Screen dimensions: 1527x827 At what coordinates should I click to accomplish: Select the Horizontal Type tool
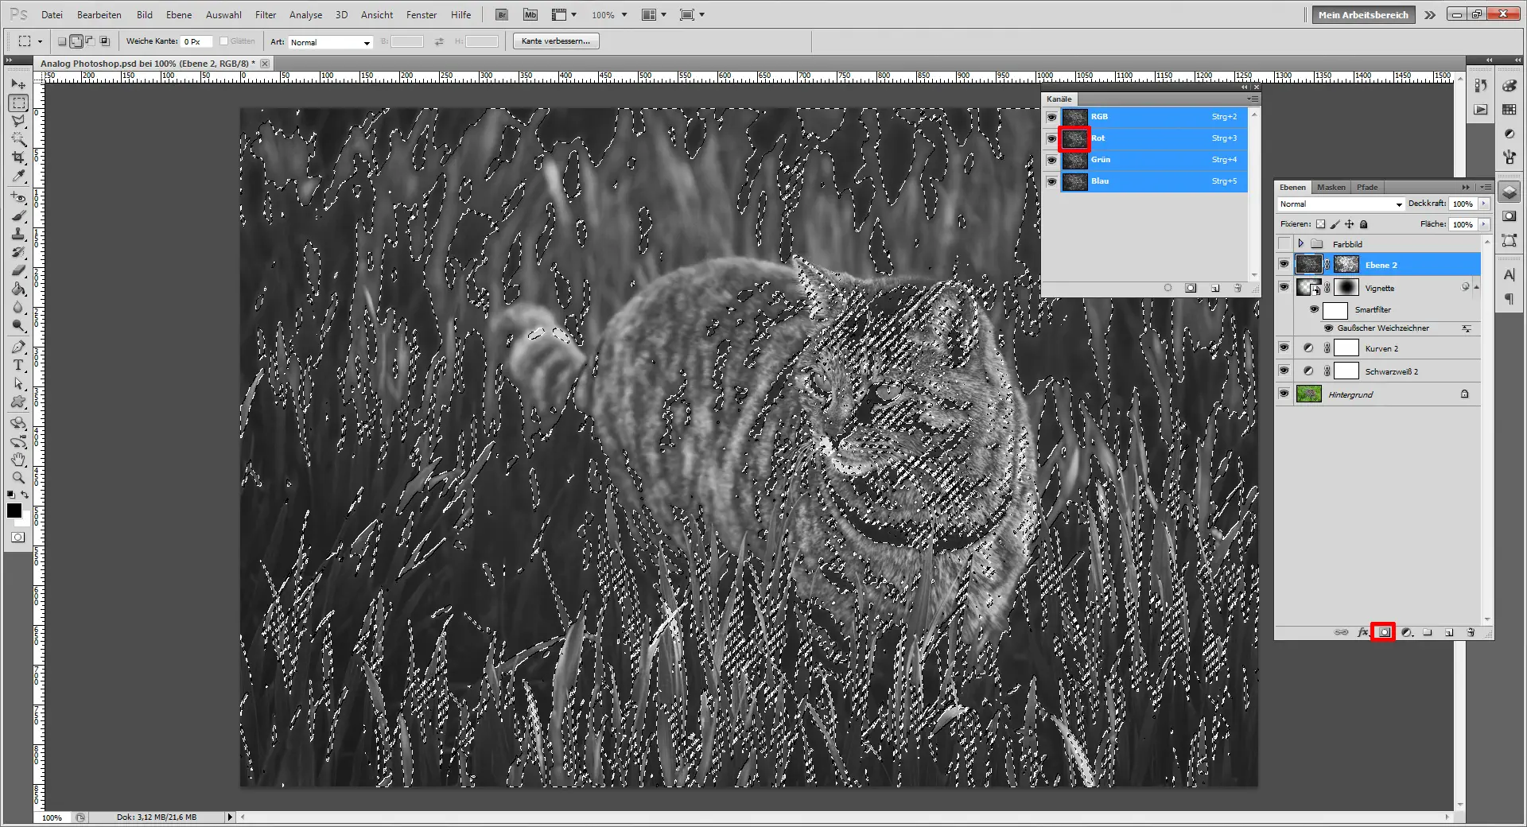(x=17, y=366)
